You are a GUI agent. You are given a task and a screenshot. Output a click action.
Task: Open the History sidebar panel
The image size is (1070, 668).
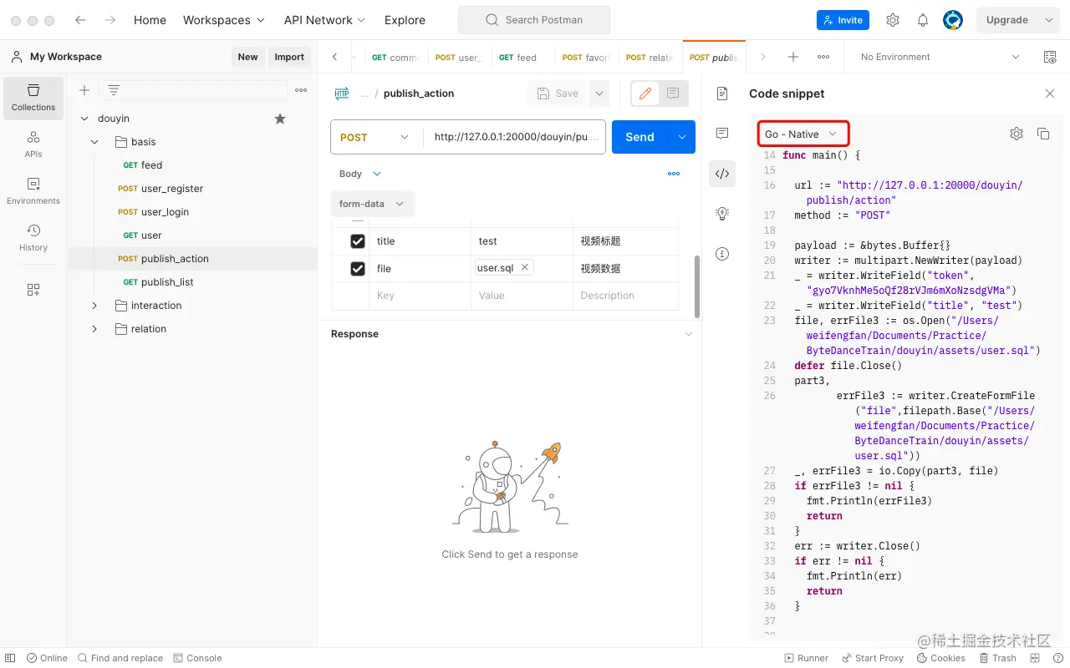point(33,238)
